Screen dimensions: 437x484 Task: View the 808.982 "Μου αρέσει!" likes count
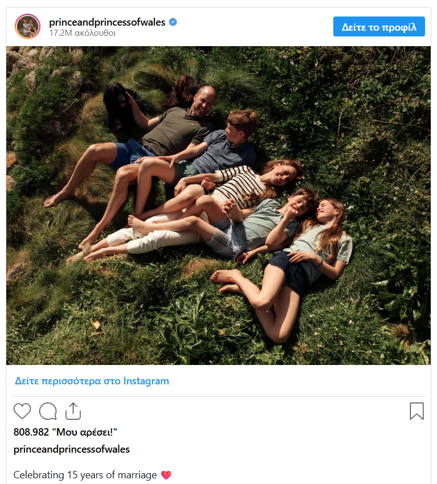point(65,432)
